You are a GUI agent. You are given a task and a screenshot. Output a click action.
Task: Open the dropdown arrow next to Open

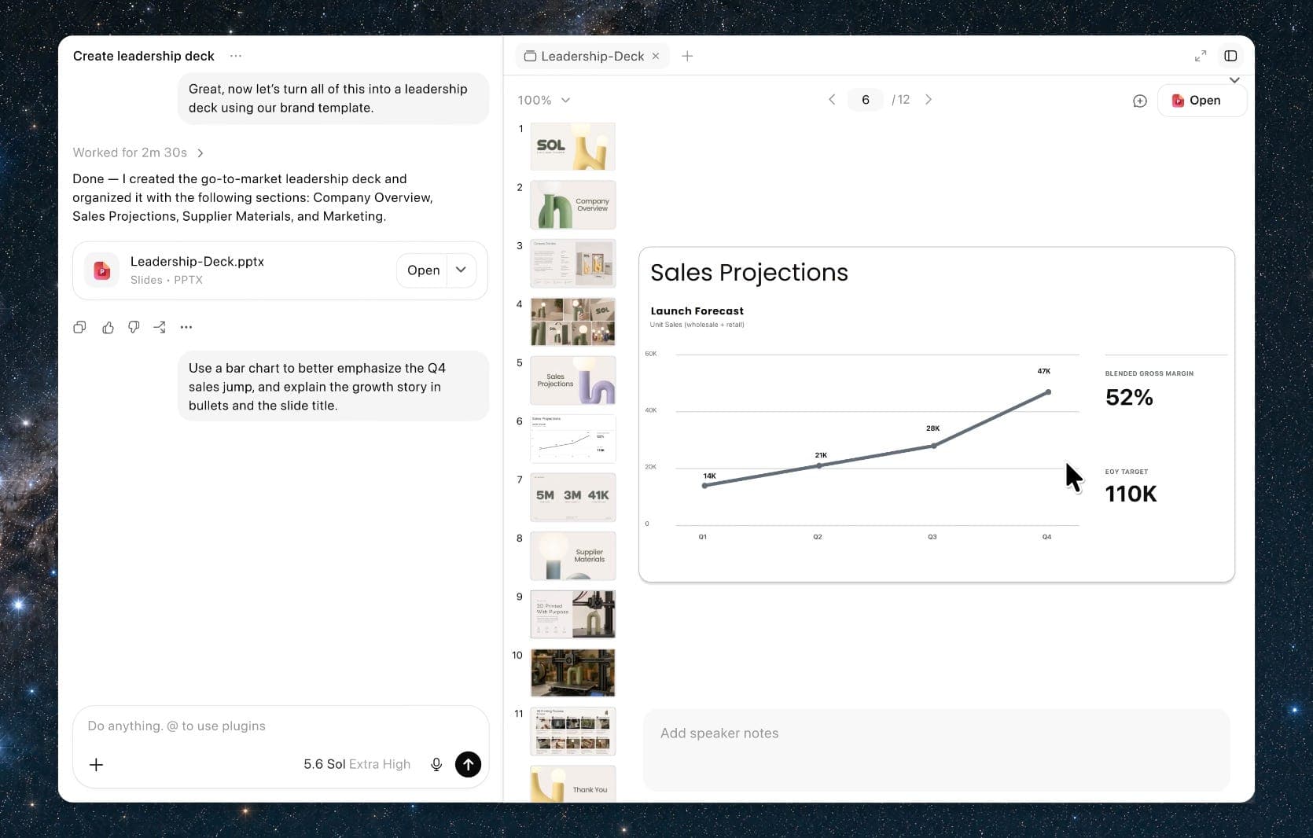pyautogui.click(x=462, y=270)
